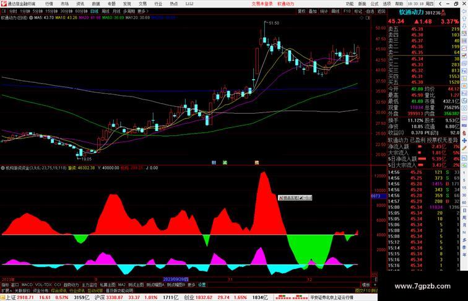Viewport: 468px width, 301px height.
Task: Open the 设置 indicator settings
Action: coord(202,285)
